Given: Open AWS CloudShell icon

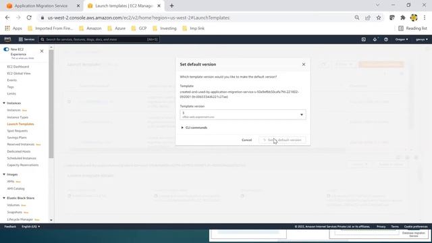Looking at the screenshot, I should 364,39.
